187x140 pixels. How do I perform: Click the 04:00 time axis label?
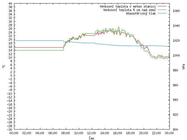40,133
